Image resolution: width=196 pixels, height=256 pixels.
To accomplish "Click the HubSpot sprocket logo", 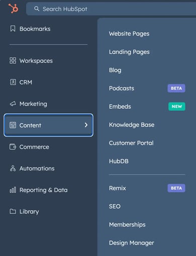I will (13, 9).
